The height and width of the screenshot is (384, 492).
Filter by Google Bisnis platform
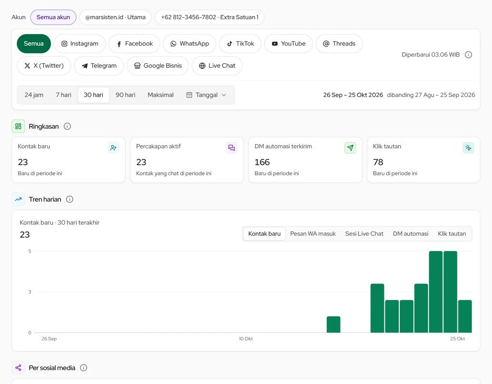pyautogui.click(x=158, y=66)
